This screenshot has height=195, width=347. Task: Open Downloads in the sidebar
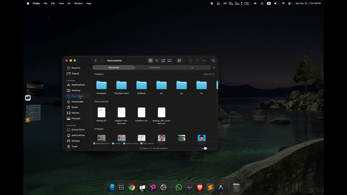[x=77, y=102]
